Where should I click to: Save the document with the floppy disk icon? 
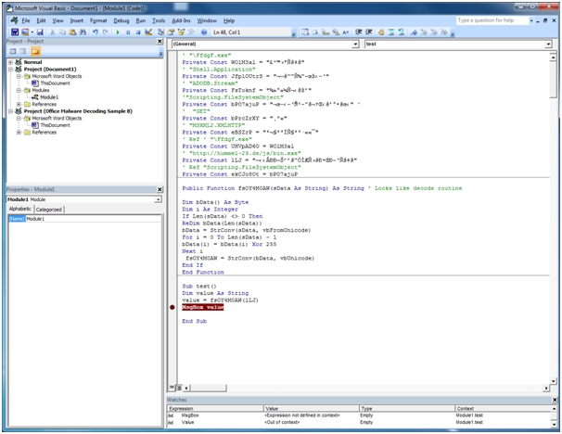point(40,32)
